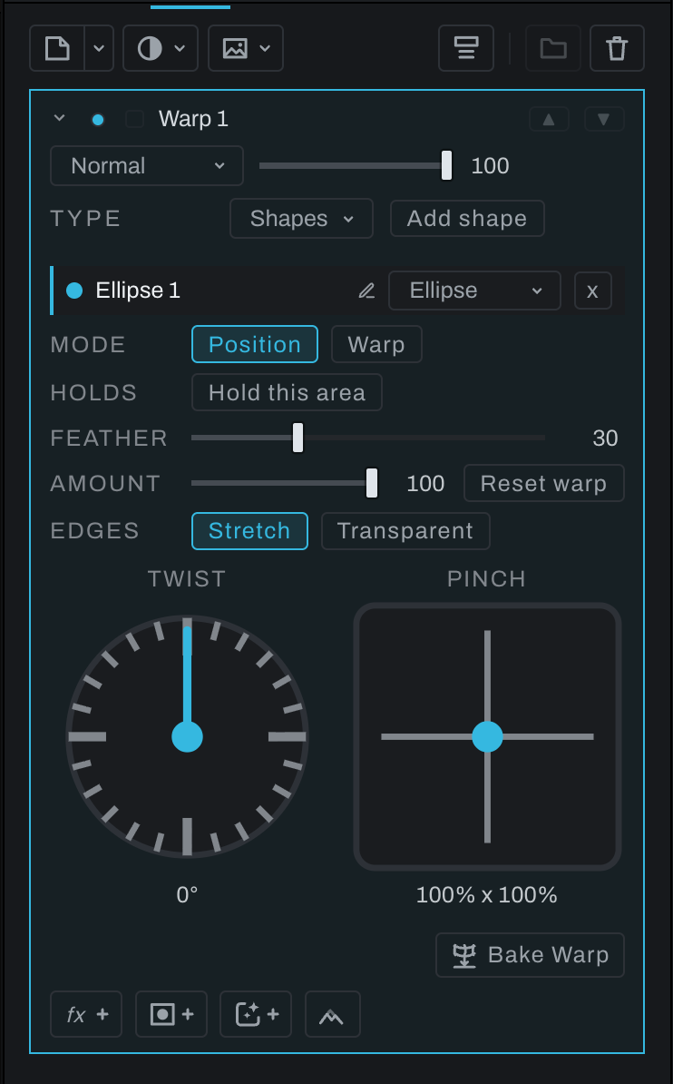Click the new layer page icon
Screen dimensions: 673x1084
(57, 48)
